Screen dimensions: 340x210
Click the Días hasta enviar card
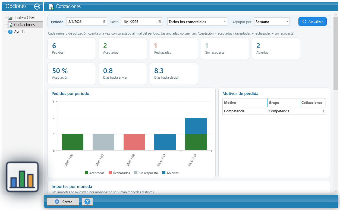[x=123, y=74]
